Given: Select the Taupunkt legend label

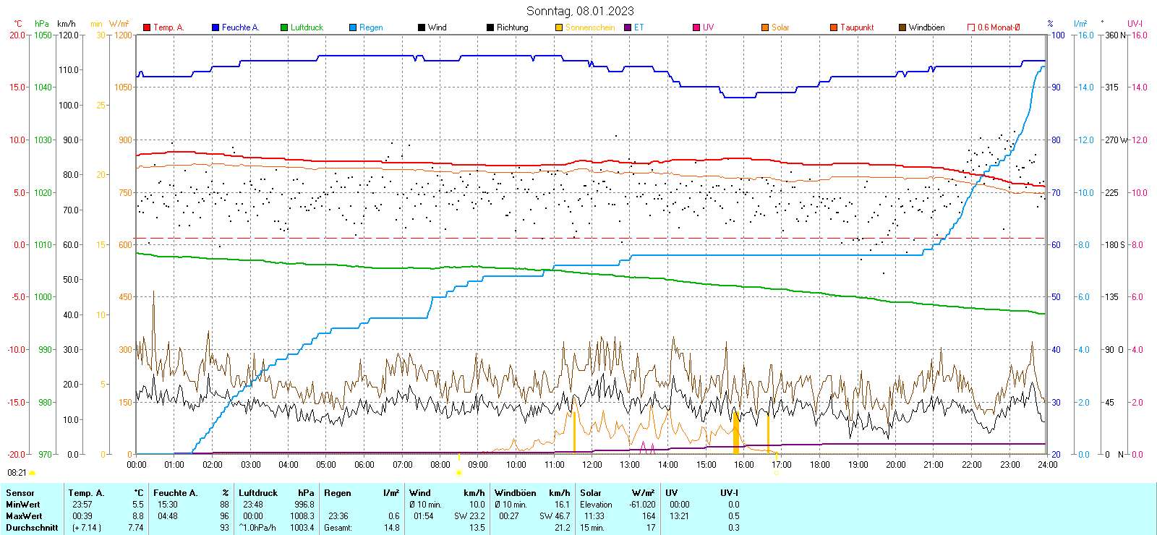Looking at the screenshot, I should click(x=857, y=27).
